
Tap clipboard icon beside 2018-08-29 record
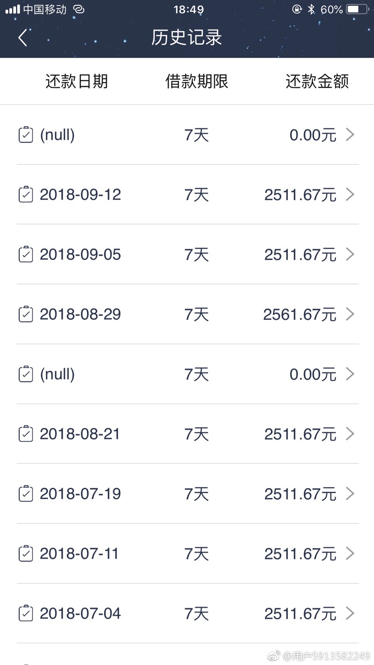click(x=26, y=314)
